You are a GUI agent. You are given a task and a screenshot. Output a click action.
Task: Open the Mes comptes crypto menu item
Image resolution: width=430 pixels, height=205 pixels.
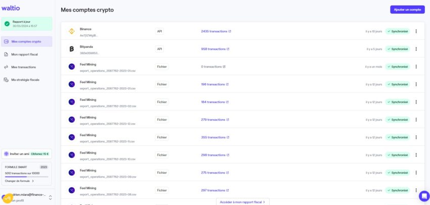pyautogui.click(x=26, y=41)
